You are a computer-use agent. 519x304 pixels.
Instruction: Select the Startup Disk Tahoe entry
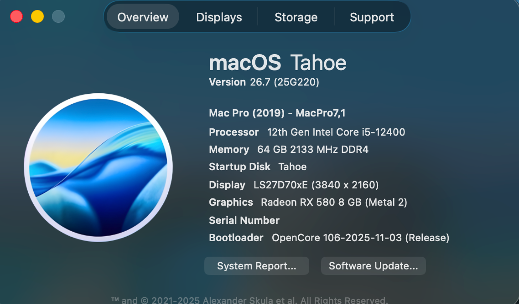click(258, 167)
